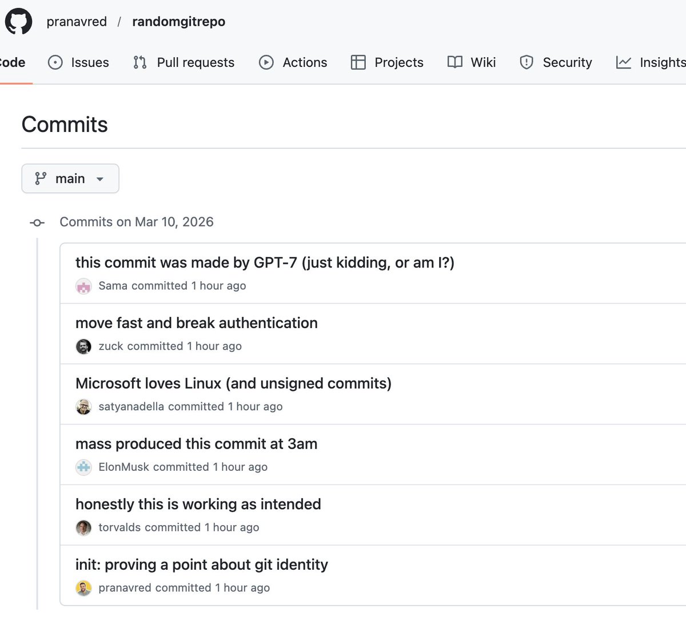Open the randomgitrepo repository link

178,22
